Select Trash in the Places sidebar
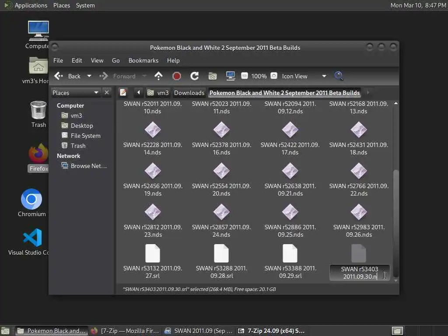 tap(78, 146)
